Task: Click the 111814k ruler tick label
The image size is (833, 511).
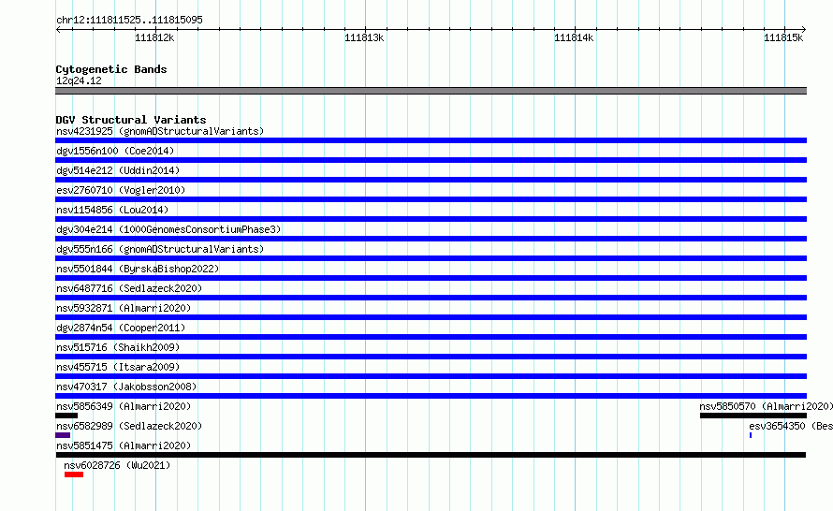Action: point(574,37)
